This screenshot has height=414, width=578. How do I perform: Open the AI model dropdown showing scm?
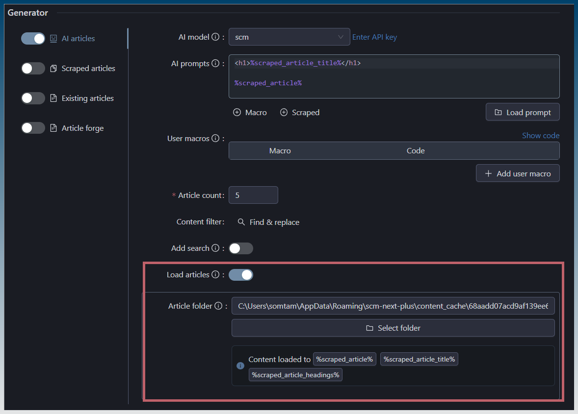pyautogui.click(x=289, y=37)
